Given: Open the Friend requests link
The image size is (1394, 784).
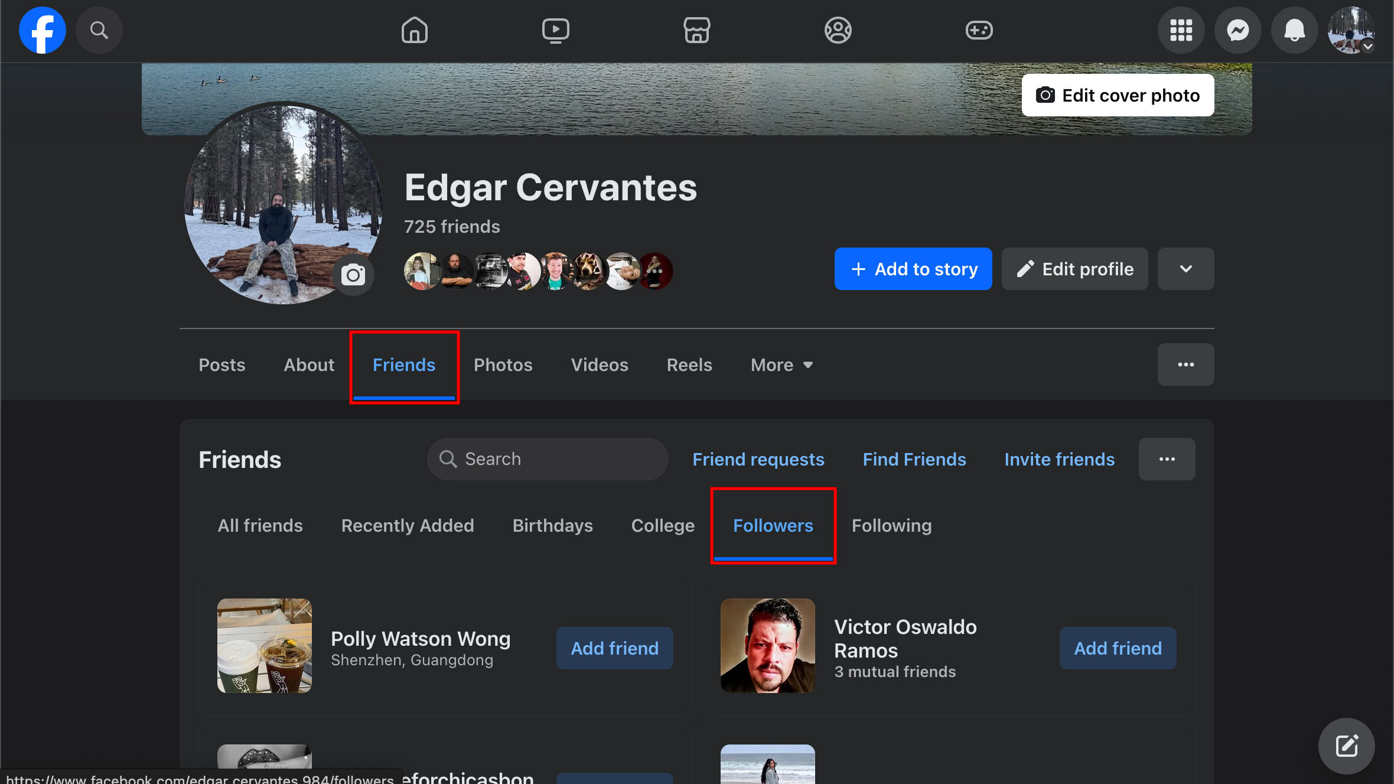Looking at the screenshot, I should click(x=758, y=460).
